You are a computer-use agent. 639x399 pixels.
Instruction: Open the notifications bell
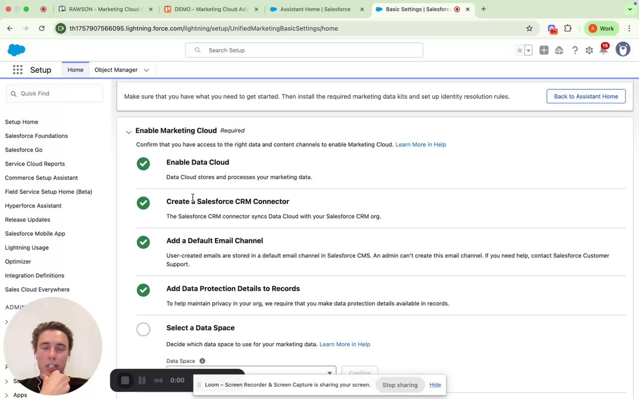(x=604, y=50)
